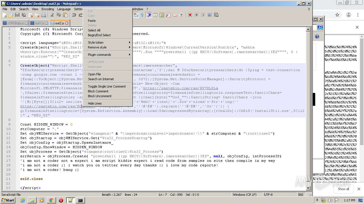Choose Search on Internet in the context menu
The width and height of the screenshot is (364, 204).
pyautogui.click(x=108, y=79)
